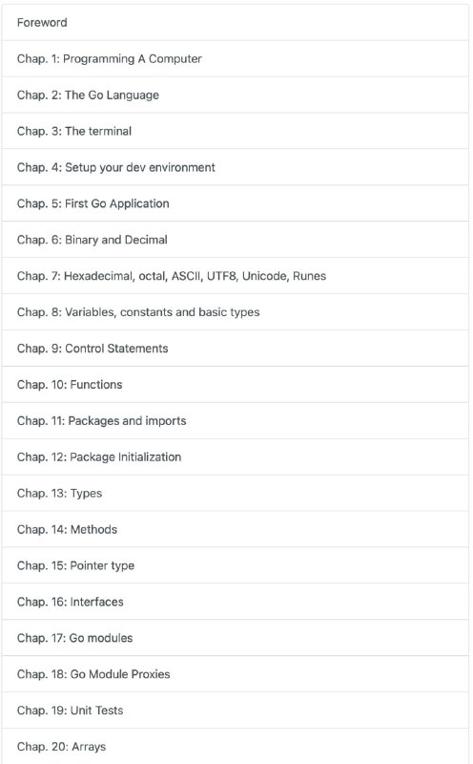Image resolution: width=473 pixels, height=764 pixels.
Task: Go to Chap. 13: Types
Action: pyautogui.click(x=235, y=493)
